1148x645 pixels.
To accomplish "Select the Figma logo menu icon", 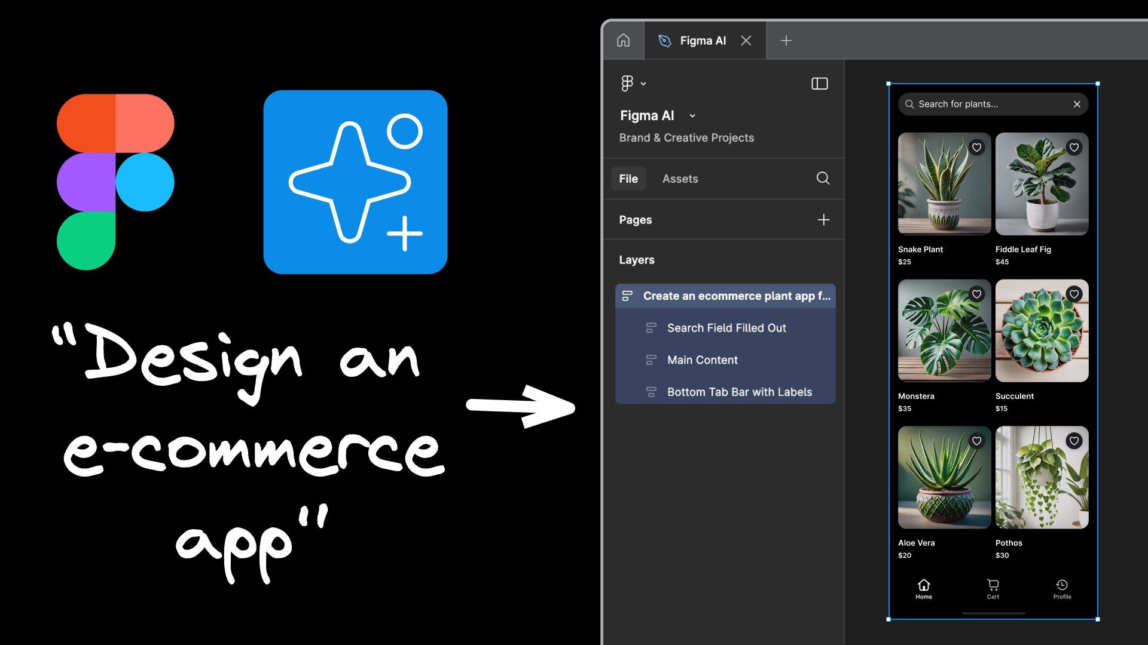I will tap(627, 83).
